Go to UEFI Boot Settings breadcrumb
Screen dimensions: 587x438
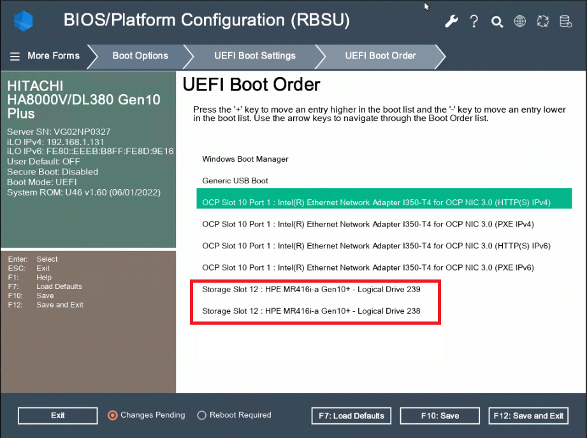(x=255, y=56)
